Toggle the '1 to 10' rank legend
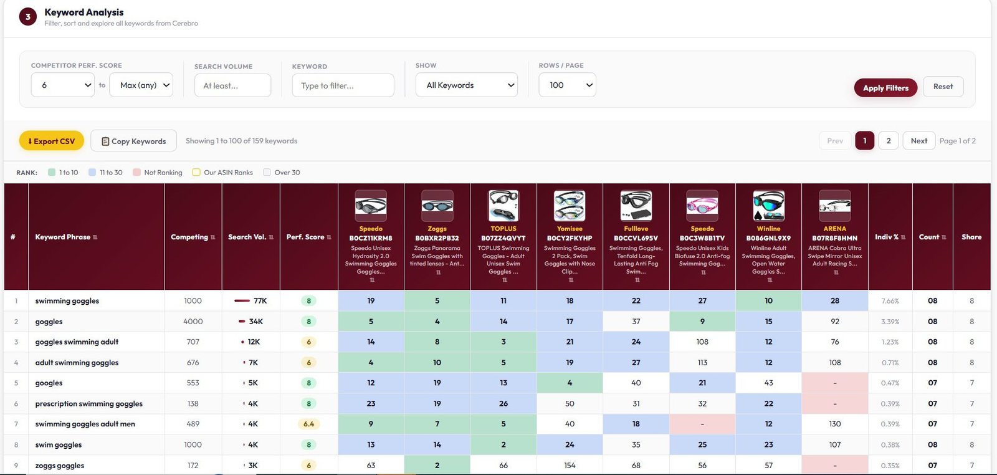997x475 pixels. pos(63,173)
